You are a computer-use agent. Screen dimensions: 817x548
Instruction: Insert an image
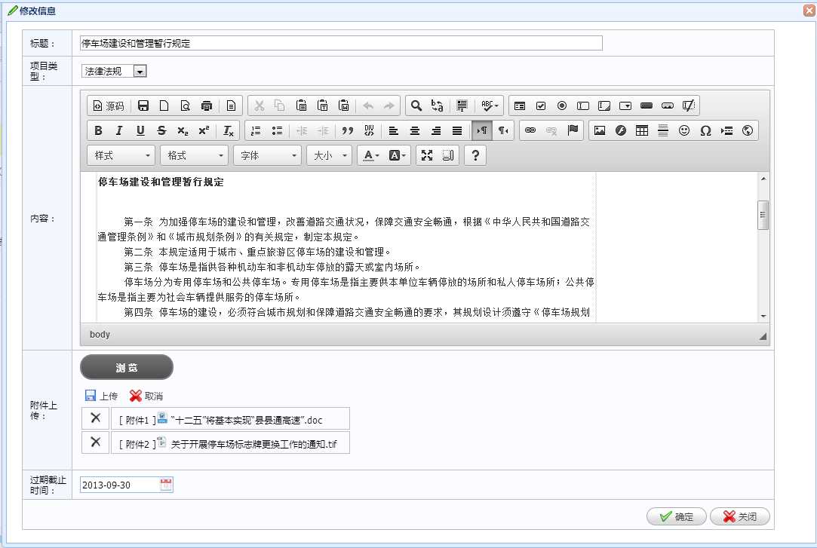600,130
